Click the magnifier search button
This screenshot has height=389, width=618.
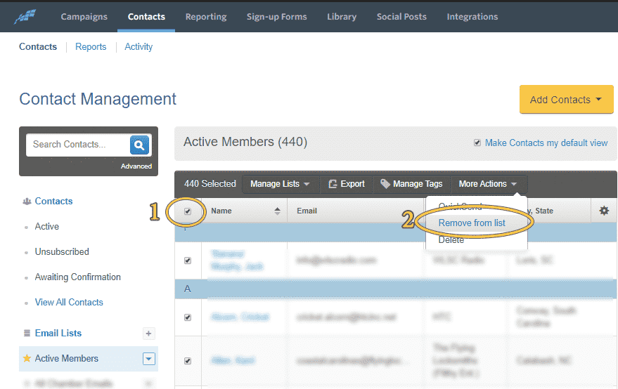[139, 145]
